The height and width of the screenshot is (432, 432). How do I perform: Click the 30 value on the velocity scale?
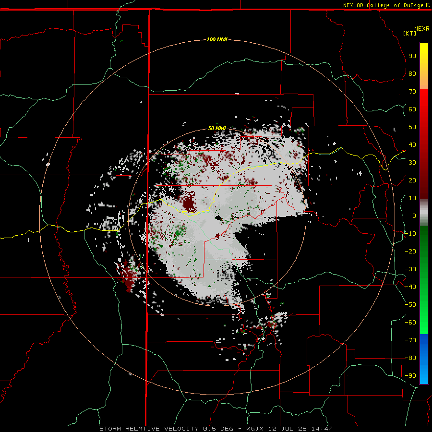click(x=412, y=163)
